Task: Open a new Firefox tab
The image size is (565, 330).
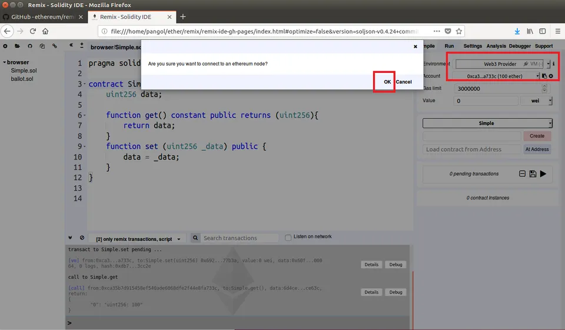Action: 183,16
